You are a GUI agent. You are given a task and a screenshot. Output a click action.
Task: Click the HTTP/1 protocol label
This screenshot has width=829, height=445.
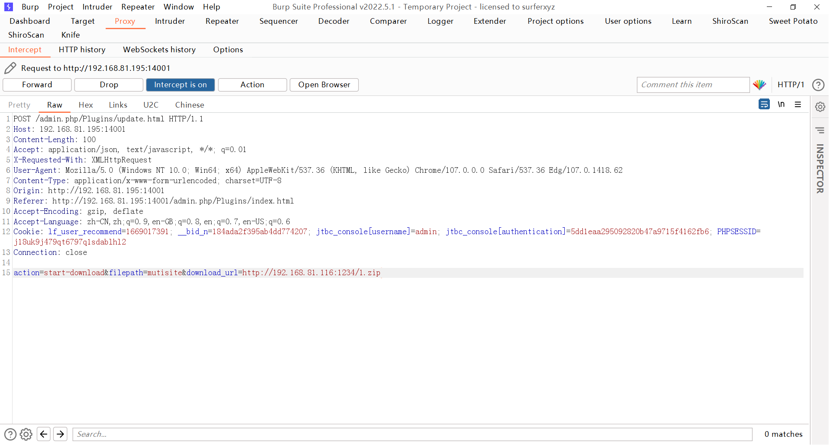click(791, 85)
